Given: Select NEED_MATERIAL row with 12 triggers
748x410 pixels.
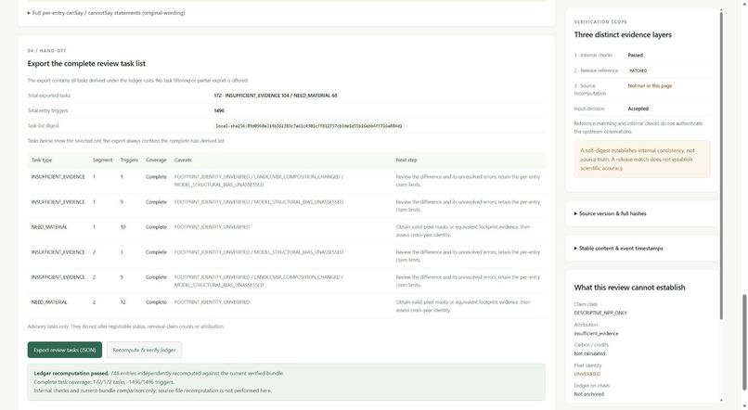Looking at the screenshot, I should coord(286,306).
